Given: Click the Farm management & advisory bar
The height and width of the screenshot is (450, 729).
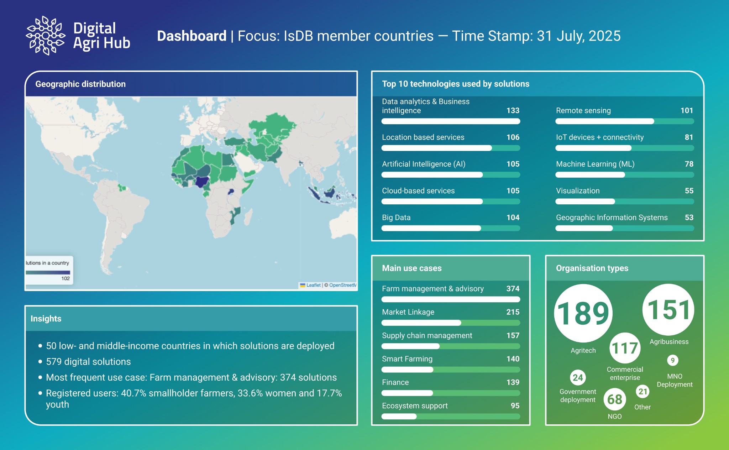Looking at the screenshot, I should [x=450, y=299].
